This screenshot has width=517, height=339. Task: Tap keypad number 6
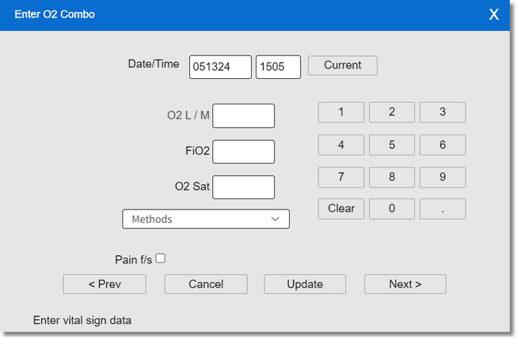[443, 145]
